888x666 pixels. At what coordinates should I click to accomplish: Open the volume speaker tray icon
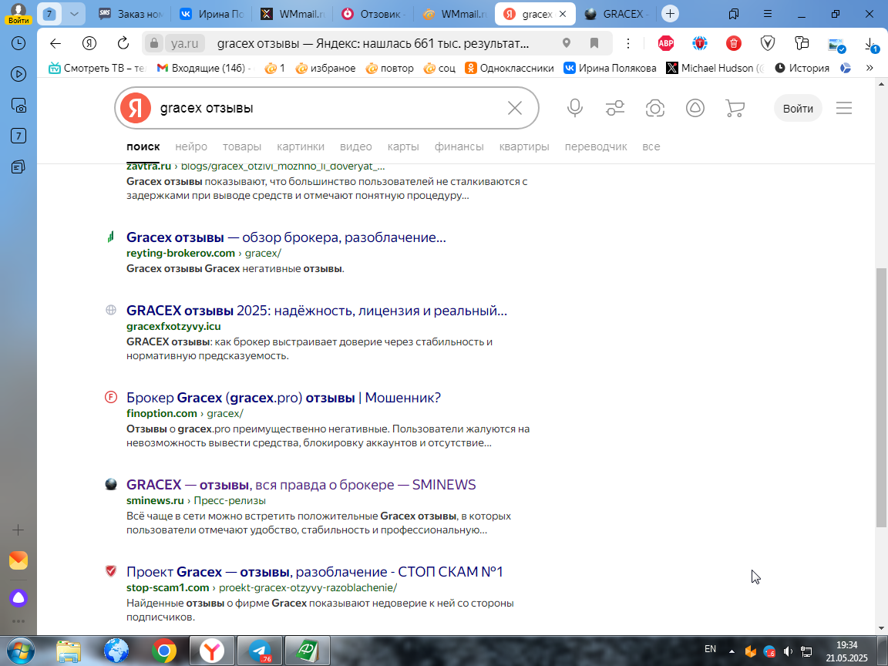point(788,652)
